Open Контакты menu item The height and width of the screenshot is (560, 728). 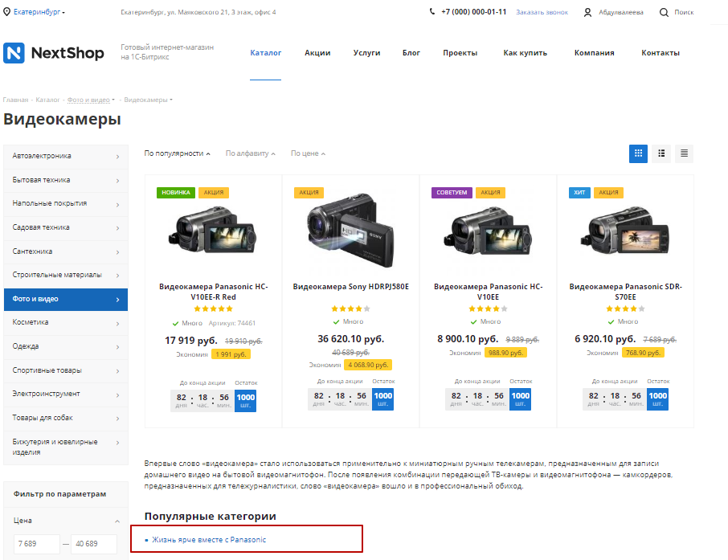[x=661, y=53]
